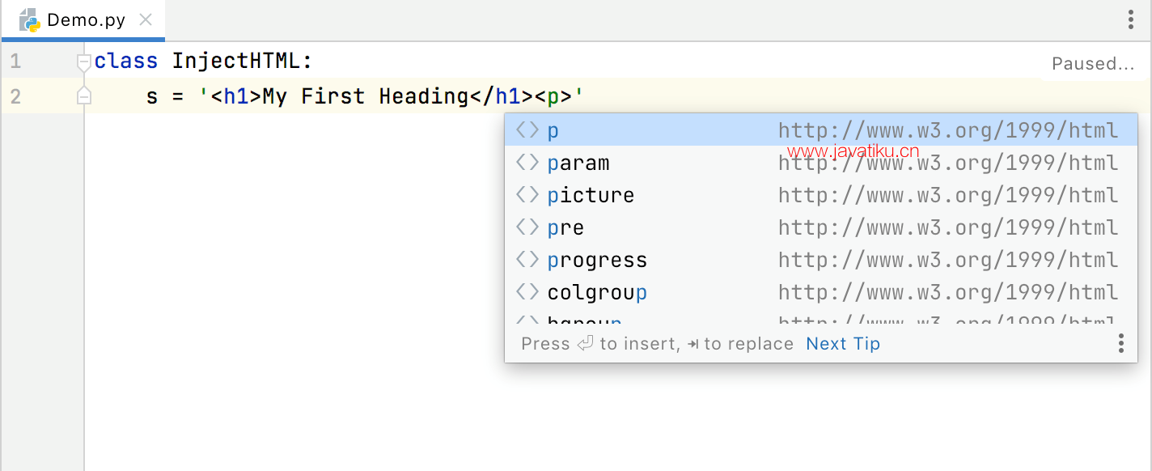
Task: Open completion popup options (three dots)
Action: click(x=1120, y=343)
